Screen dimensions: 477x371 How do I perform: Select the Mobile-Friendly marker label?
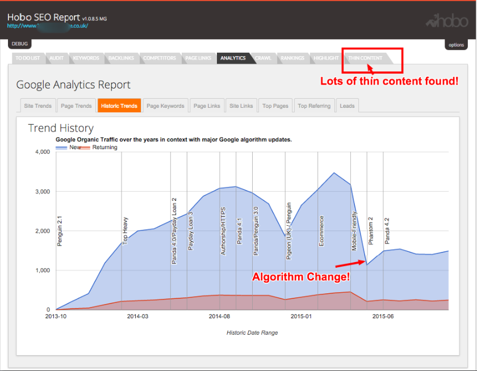click(x=354, y=231)
